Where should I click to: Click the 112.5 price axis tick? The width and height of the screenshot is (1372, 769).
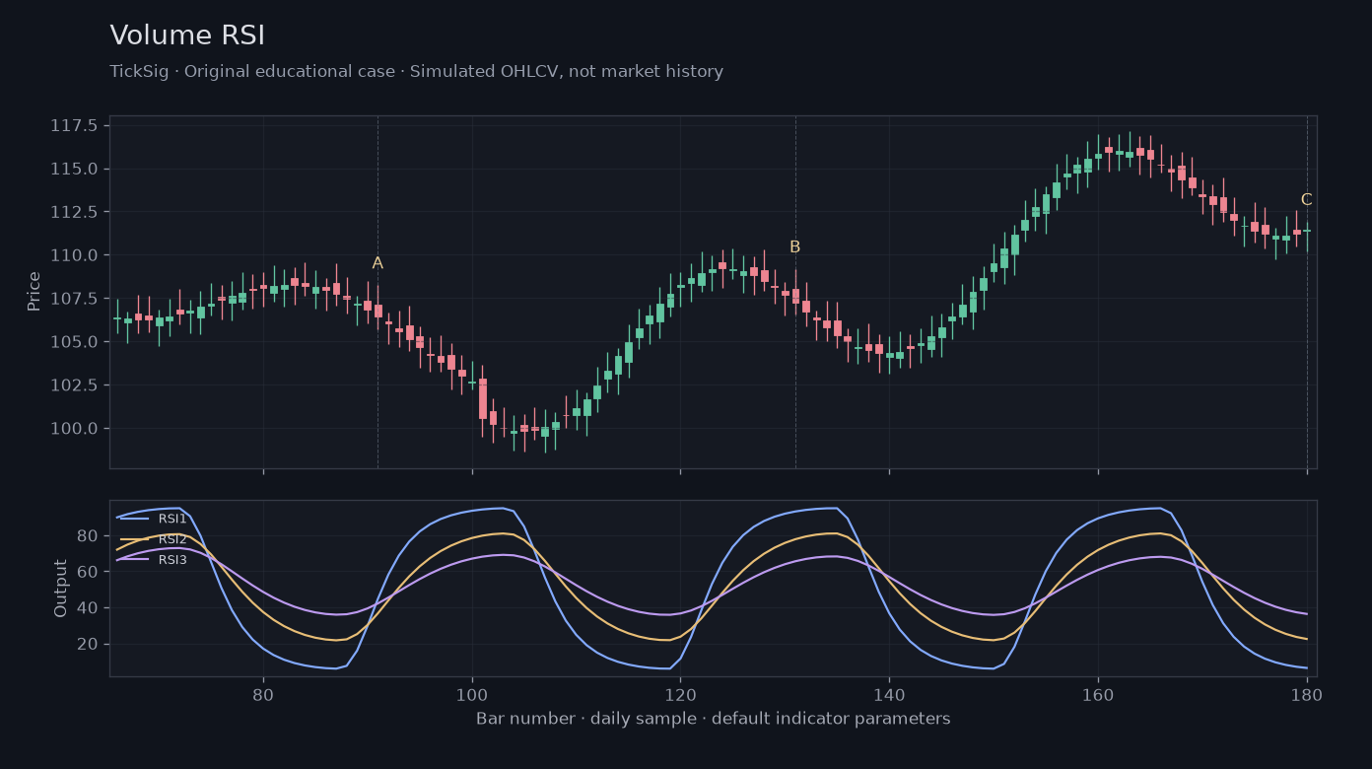click(74, 212)
